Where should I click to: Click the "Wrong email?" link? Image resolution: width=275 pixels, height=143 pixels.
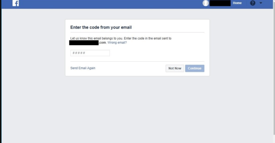coord(117,42)
